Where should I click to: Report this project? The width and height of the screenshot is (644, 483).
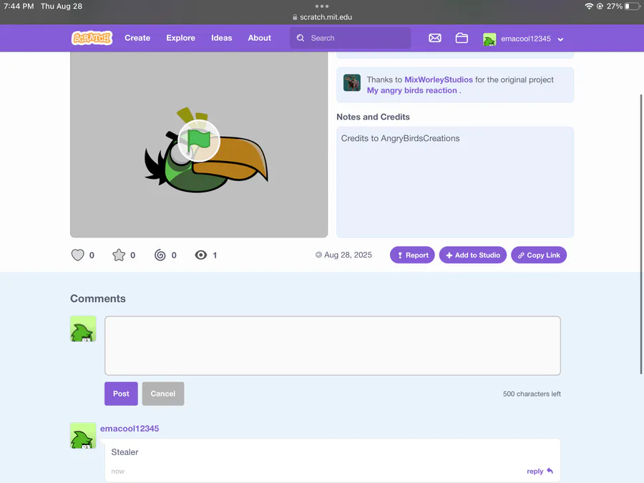(412, 255)
